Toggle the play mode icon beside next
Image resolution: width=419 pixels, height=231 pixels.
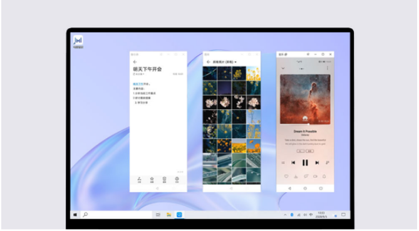328,162
